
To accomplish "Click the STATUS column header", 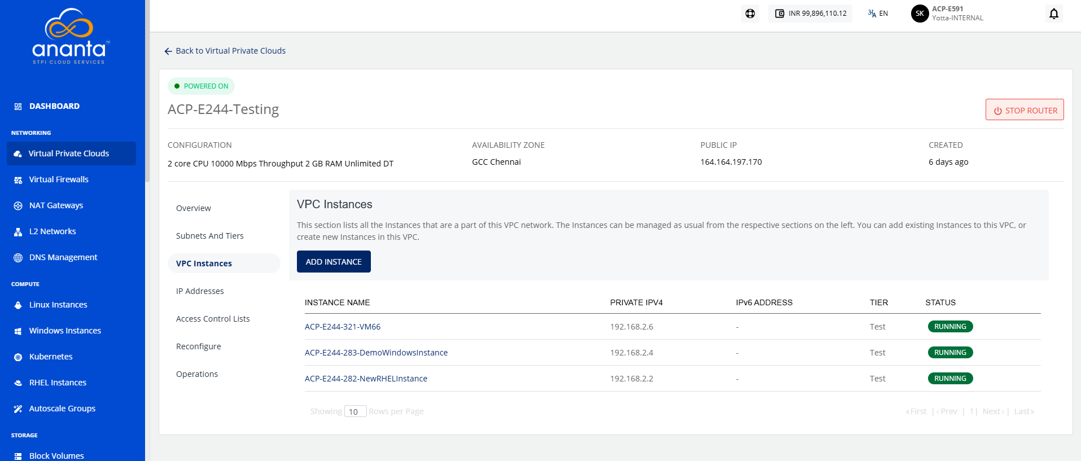I will 940,302.
